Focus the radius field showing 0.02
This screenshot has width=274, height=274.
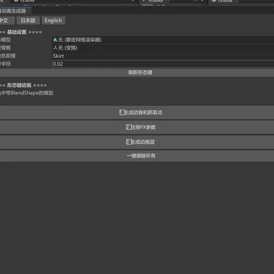coord(163,64)
